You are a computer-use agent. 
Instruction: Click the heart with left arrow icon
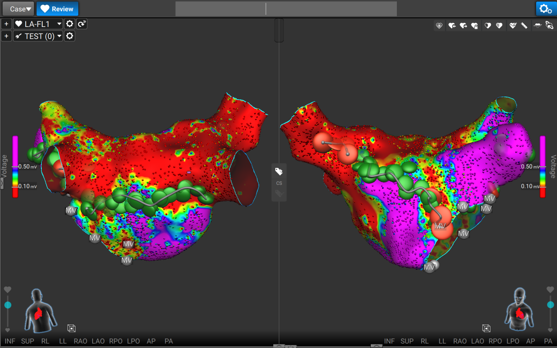pos(452,26)
